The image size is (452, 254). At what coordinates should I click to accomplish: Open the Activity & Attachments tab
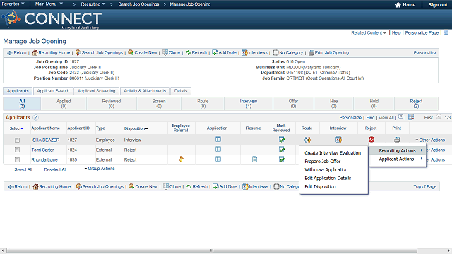coord(145,91)
